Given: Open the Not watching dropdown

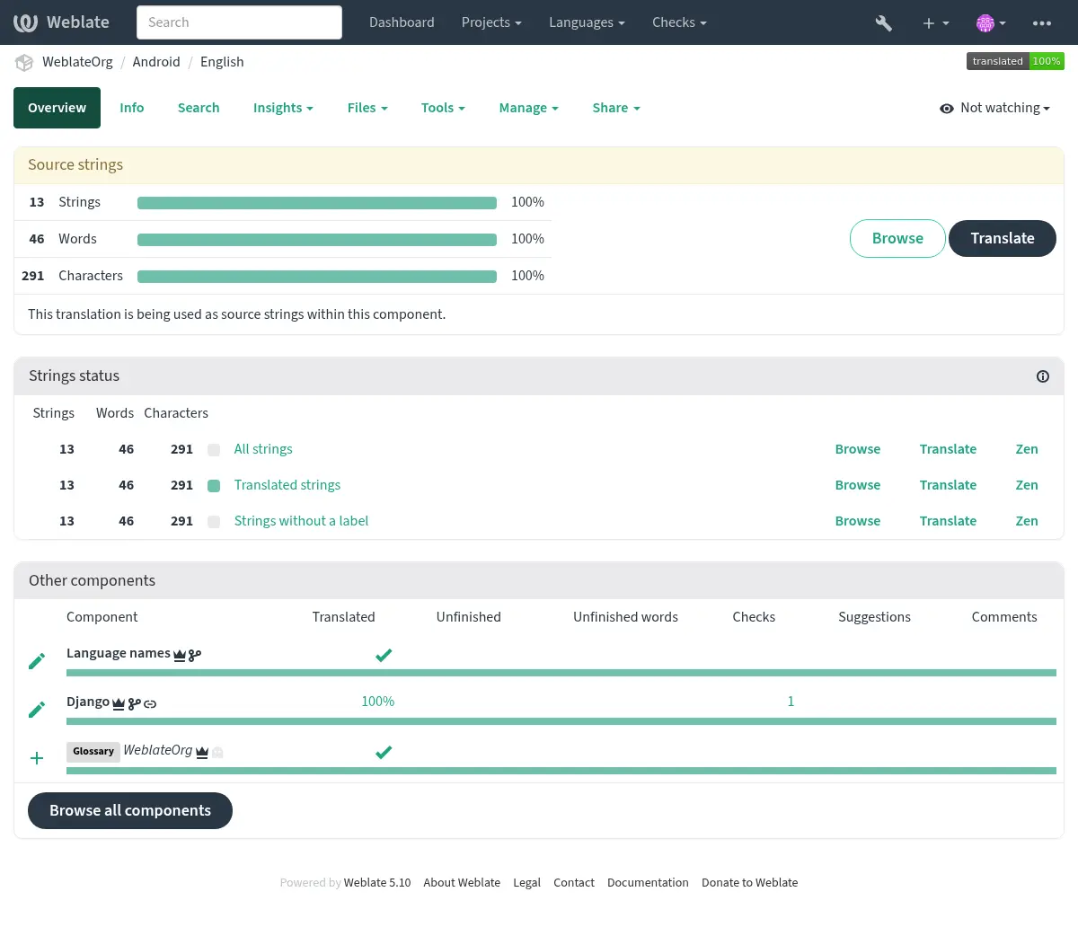Looking at the screenshot, I should point(995,108).
